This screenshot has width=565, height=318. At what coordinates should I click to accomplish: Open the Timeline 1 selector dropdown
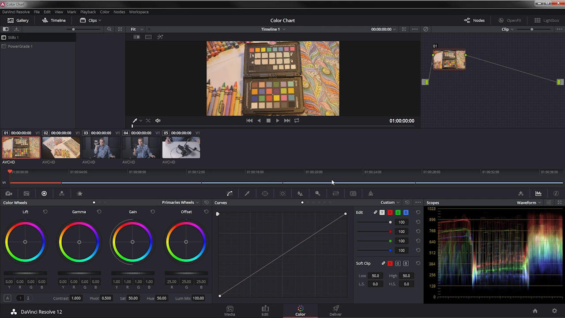[273, 29]
